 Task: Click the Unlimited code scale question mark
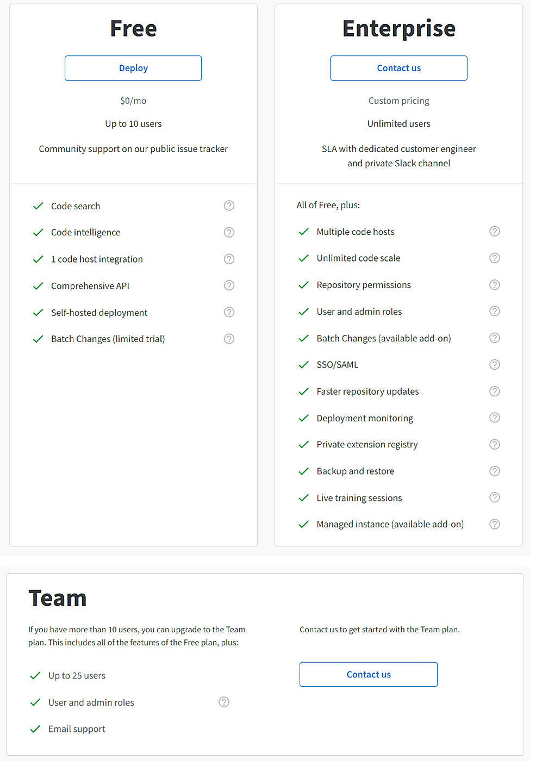tap(495, 258)
